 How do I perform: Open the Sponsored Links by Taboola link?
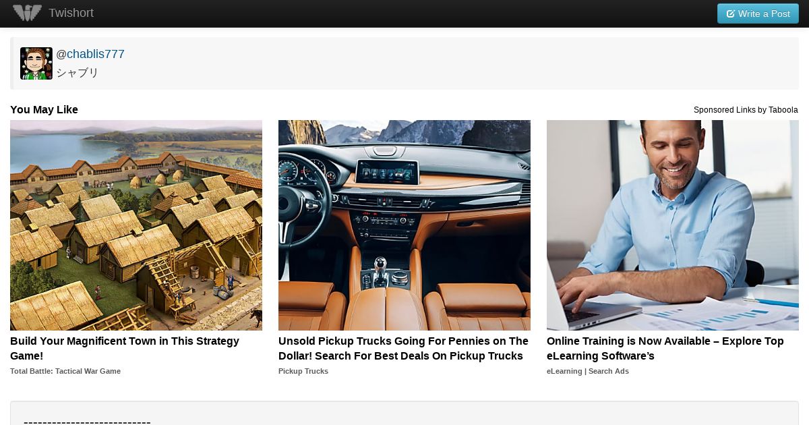coord(746,110)
